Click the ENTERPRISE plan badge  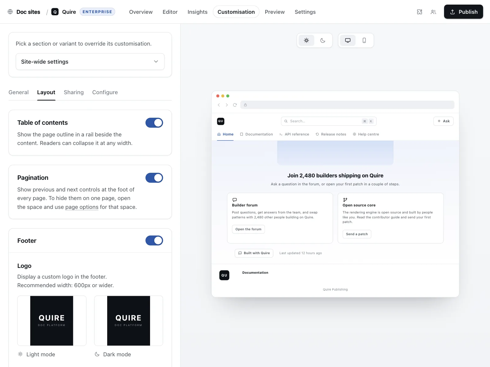pyautogui.click(x=97, y=12)
